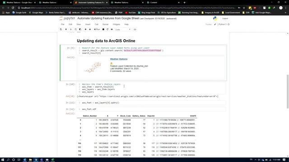The height and width of the screenshot is (162, 289).
Task: Open the Google Earth bookmark
Action: click(19, 13)
